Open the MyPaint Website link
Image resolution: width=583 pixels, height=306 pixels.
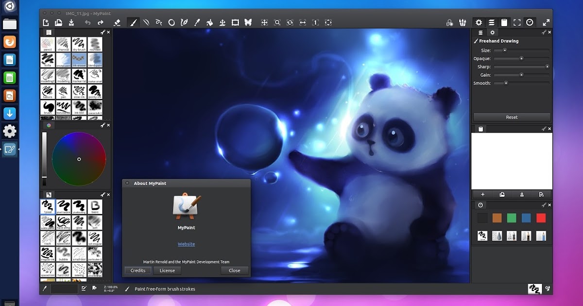coord(186,244)
